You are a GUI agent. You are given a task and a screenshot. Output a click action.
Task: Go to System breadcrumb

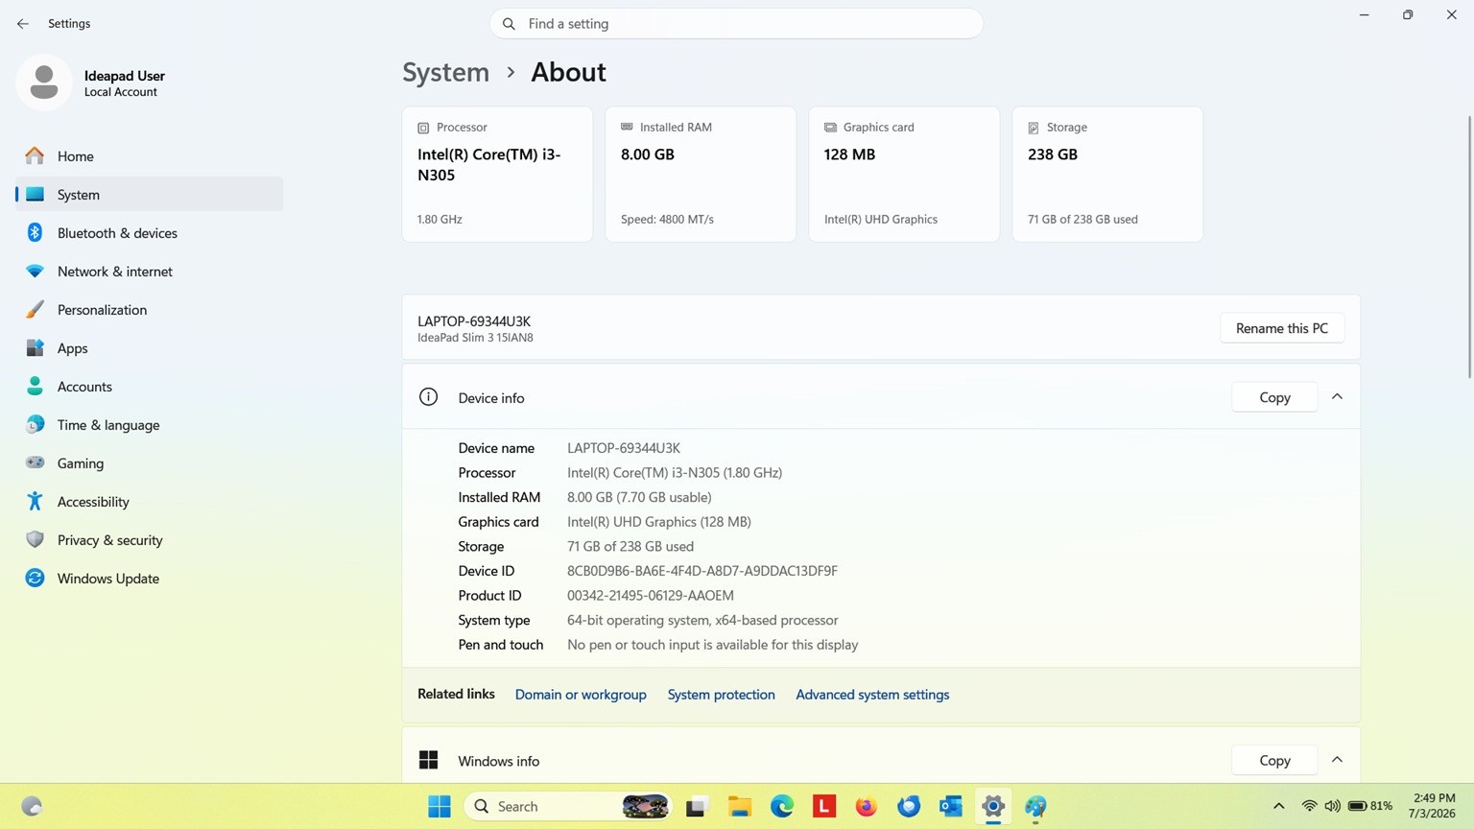pyautogui.click(x=445, y=72)
